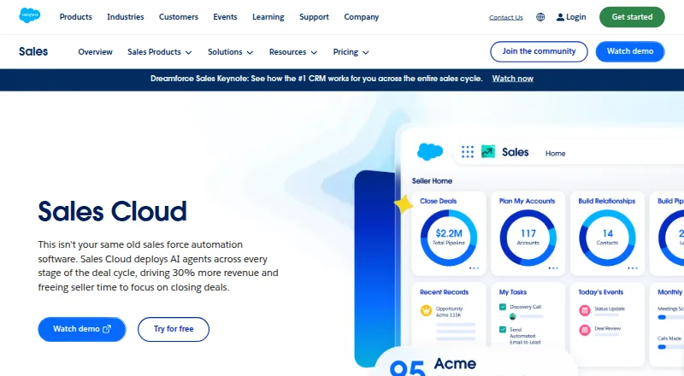Click the Today's Events heading
This screenshot has width=684, height=376.
pyautogui.click(x=601, y=292)
